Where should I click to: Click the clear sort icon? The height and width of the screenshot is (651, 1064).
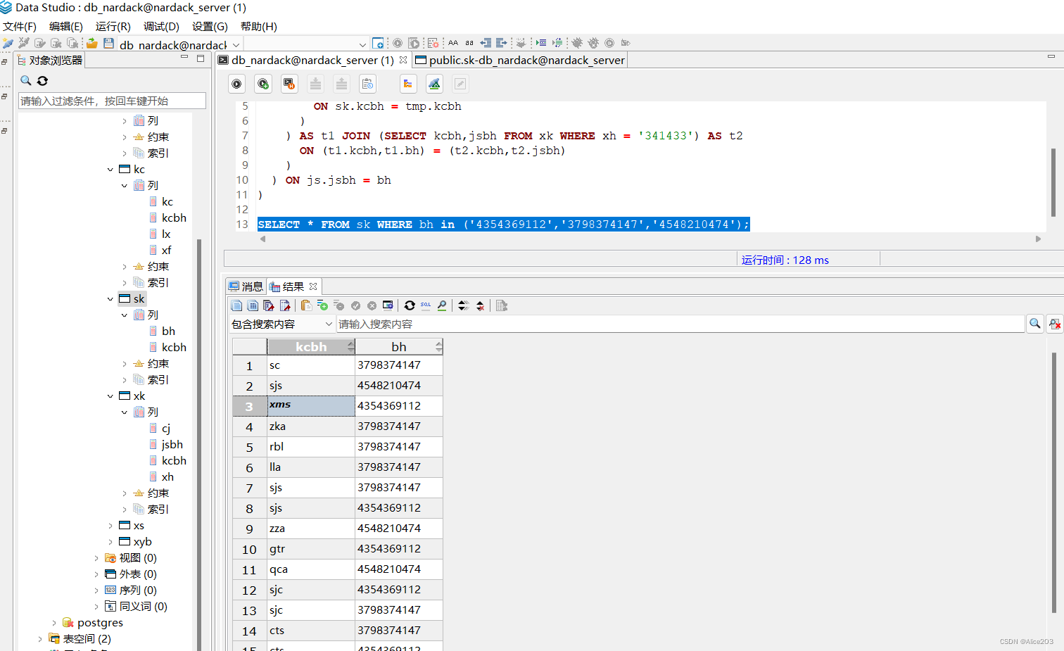pos(480,305)
